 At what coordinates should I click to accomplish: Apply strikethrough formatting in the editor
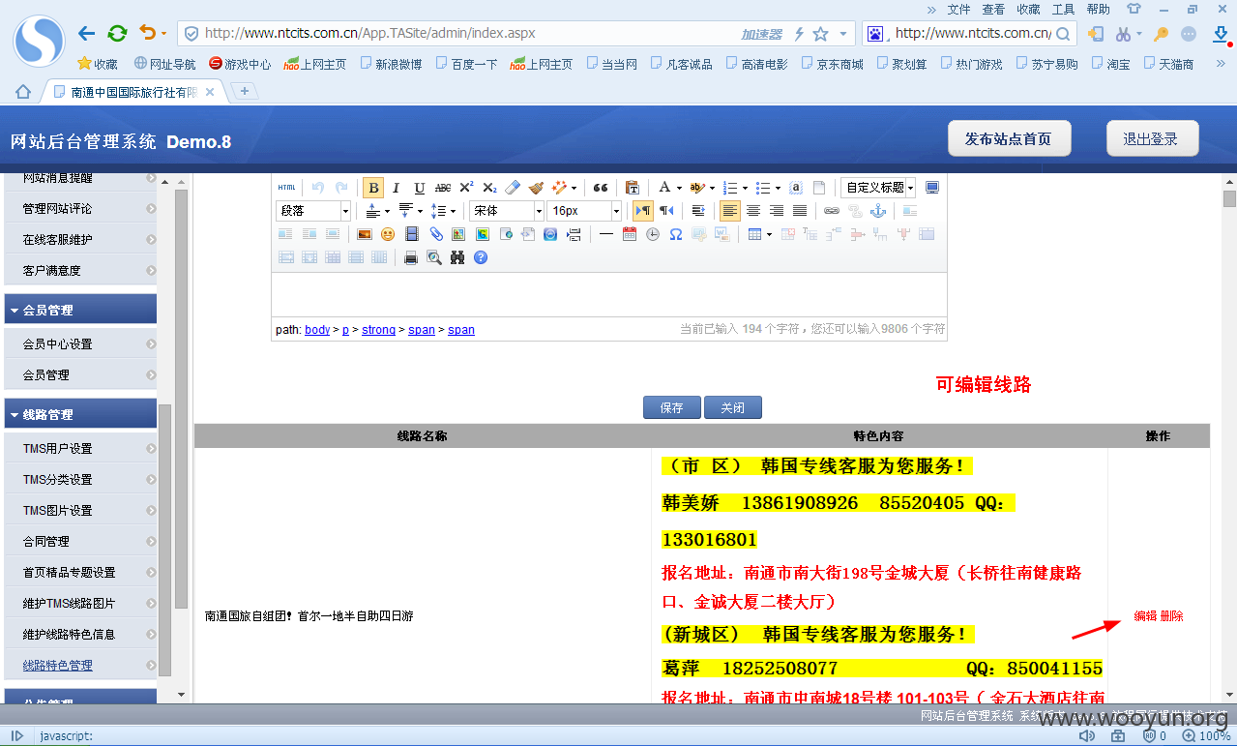click(x=443, y=188)
